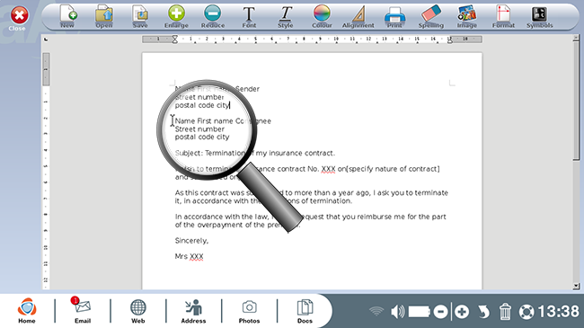Image resolution: width=584 pixels, height=328 pixels.
Task: Click the text 'Sincerely,'
Action: (x=191, y=241)
